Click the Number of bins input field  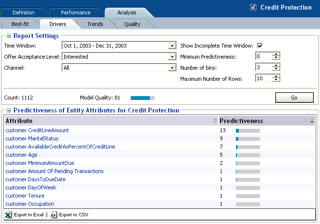pyautogui.click(x=263, y=67)
